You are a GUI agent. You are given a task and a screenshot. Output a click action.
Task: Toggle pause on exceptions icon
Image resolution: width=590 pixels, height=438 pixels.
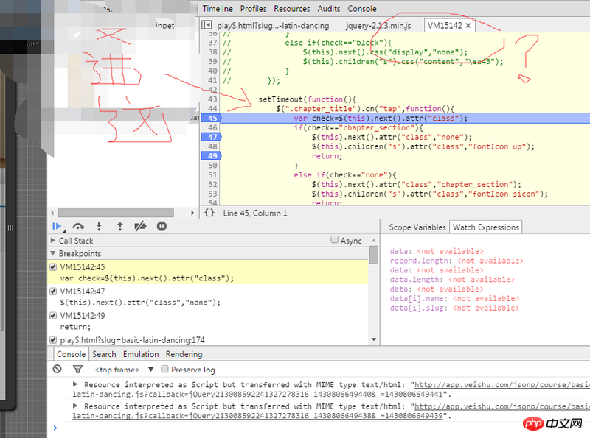162,227
